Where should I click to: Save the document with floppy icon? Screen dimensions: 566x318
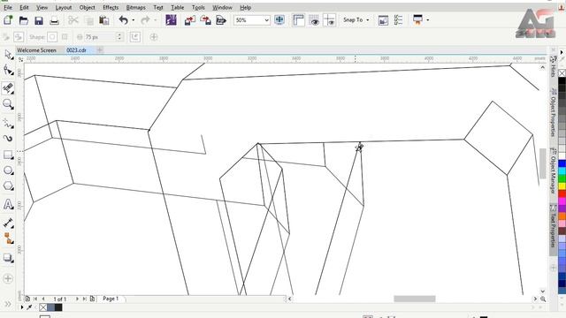click(x=39, y=20)
